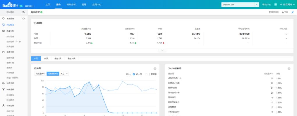Collapse the 网站导航 sidebar with the menu icon
297x116 pixels.
pyautogui.click(x=24, y=12)
